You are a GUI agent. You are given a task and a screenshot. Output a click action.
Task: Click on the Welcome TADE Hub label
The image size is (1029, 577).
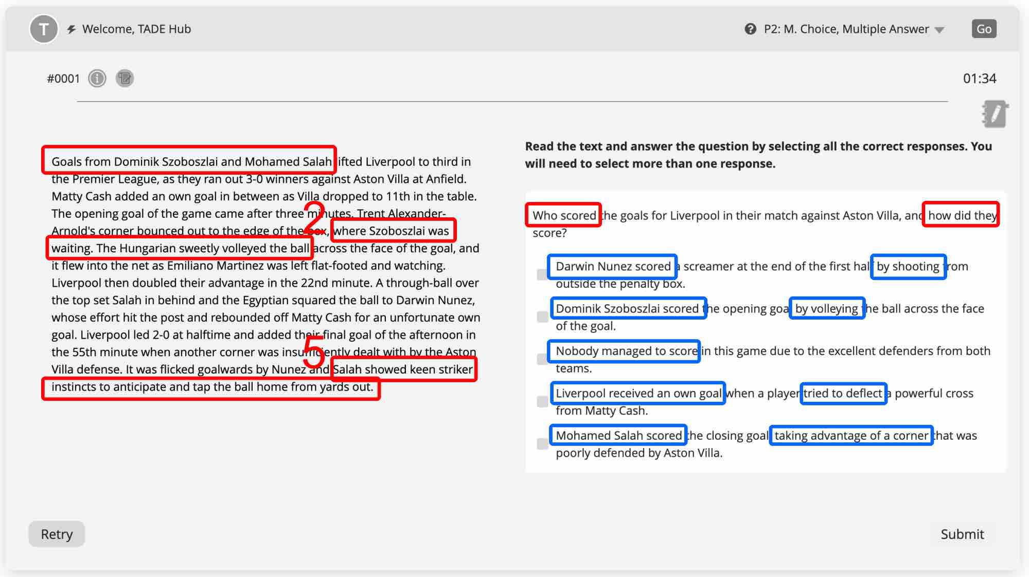pos(136,29)
